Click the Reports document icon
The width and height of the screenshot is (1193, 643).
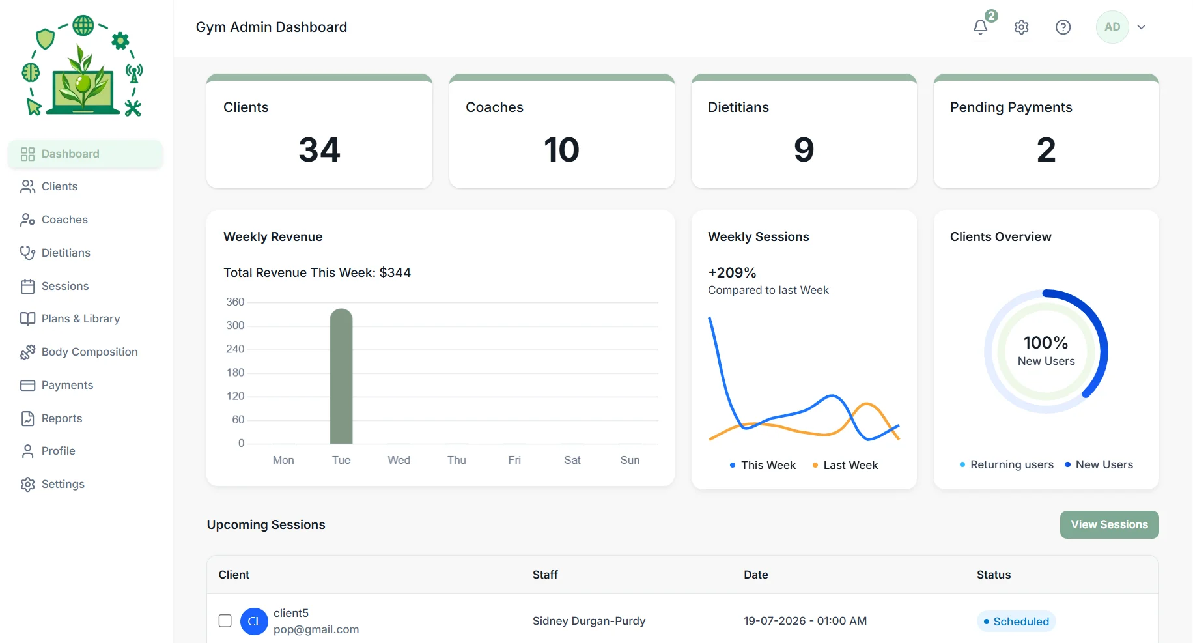(x=27, y=418)
